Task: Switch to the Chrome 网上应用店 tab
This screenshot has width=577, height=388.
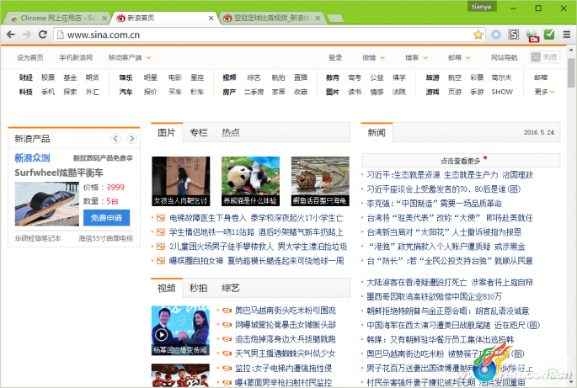Action: click(x=59, y=18)
